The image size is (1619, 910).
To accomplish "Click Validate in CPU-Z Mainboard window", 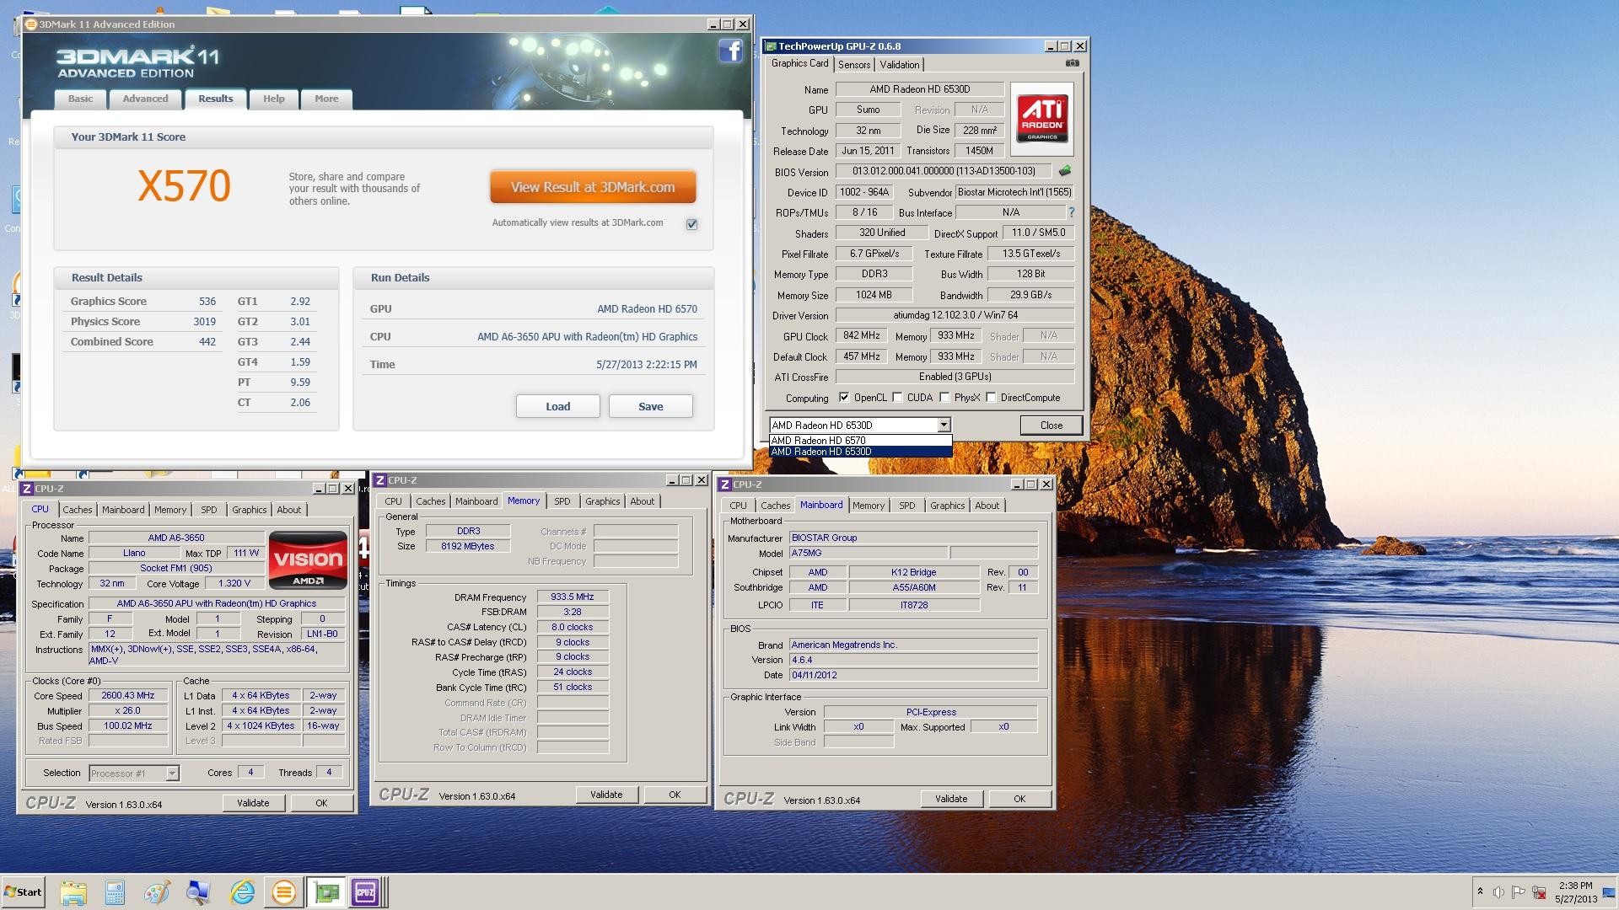I will pos(951,799).
